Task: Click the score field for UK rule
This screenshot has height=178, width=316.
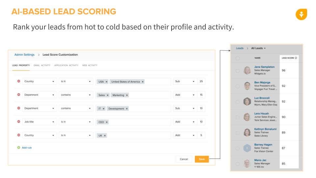Action: 201,135
